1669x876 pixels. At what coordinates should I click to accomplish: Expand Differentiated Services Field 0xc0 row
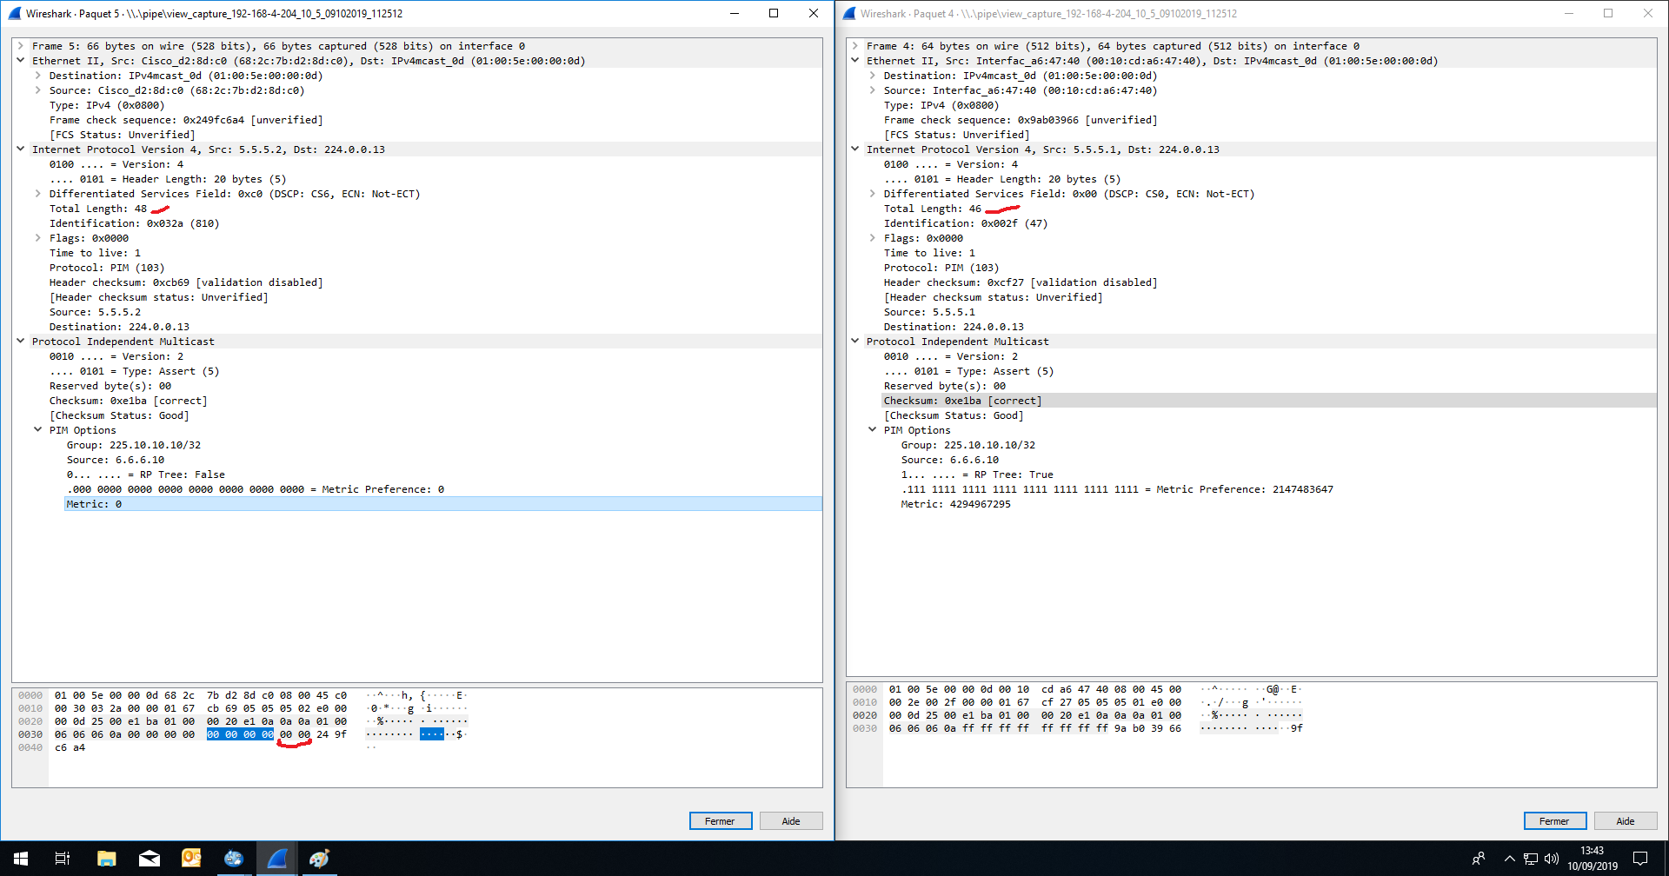pyautogui.click(x=37, y=194)
